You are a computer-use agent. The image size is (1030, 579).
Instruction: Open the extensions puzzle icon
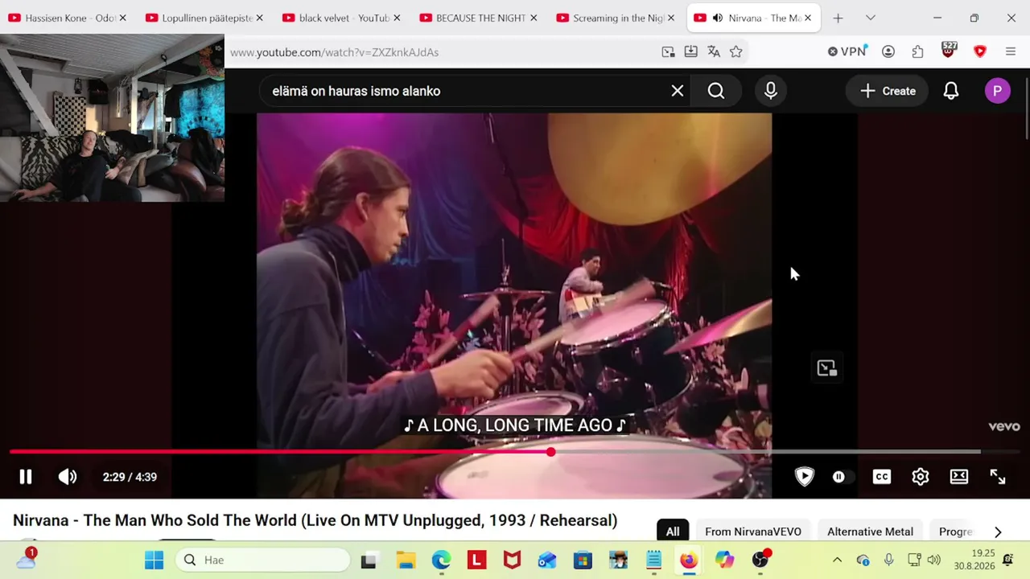tap(918, 51)
